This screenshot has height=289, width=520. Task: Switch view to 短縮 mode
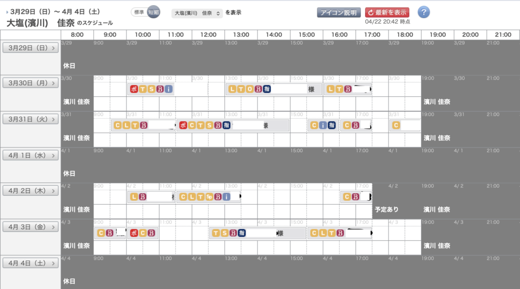point(153,13)
